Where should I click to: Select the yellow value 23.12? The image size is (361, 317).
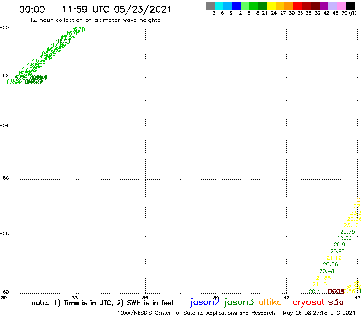351,225
